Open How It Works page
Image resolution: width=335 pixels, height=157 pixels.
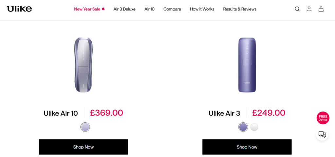click(x=202, y=9)
